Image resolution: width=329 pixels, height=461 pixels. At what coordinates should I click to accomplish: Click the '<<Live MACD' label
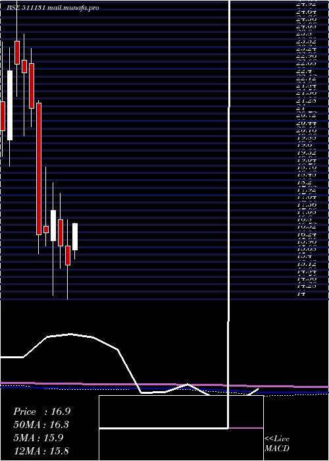[x=277, y=444]
